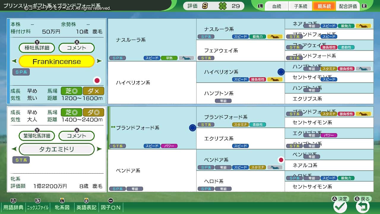Screen dimensions: 380x214
Task: Click the 芝◎ turf aptitude badge for Frankincense
Action: click(71, 91)
